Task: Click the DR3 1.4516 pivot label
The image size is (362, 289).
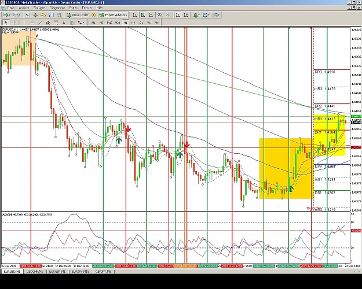Action: point(324,72)
